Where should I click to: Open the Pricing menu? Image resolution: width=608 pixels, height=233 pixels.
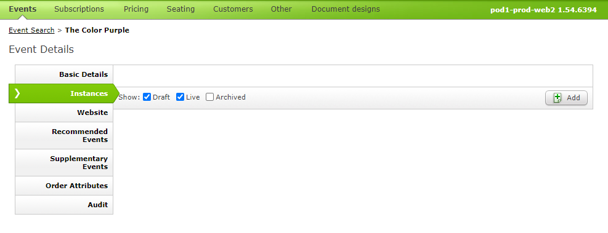(x=136, y=9)
